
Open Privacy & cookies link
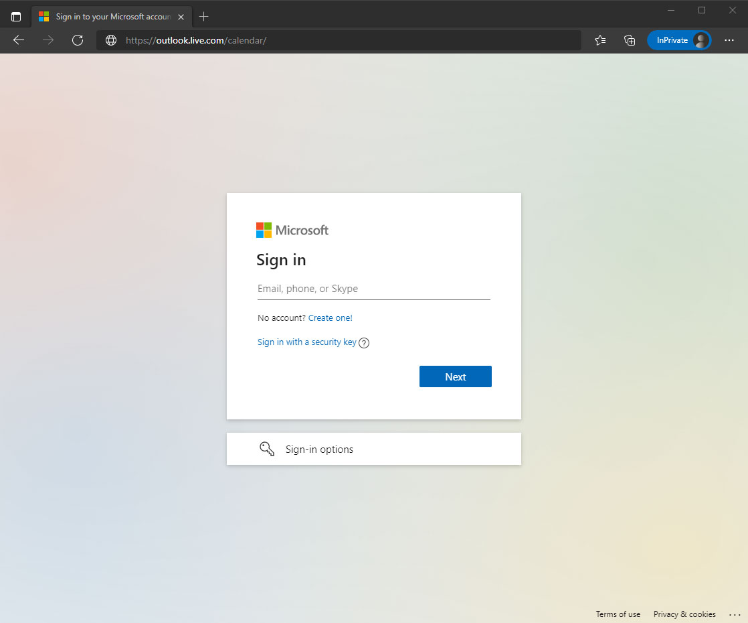(x=684, y=614)
